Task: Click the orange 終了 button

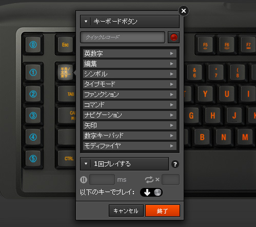Action: pos(163,211)
